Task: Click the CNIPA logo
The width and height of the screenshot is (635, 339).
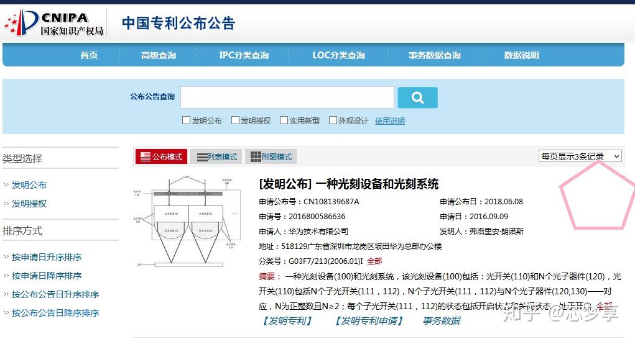Action: pyautogui.click(x=54, y=22)
